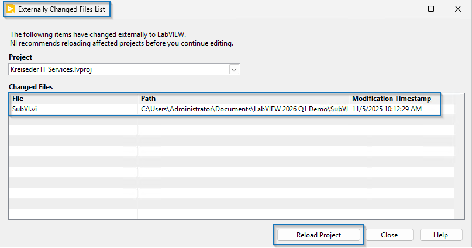Click the Kreiseder IT Services.lvproj project field
The image size is (472, 248).
click(117, 69)
